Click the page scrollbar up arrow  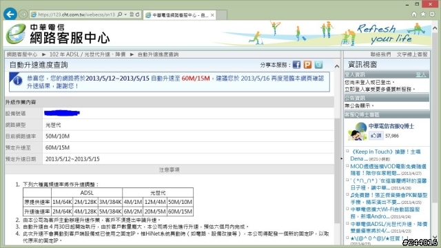435,28
